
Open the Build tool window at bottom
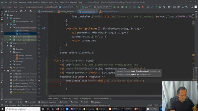click(x=84, y=102)
